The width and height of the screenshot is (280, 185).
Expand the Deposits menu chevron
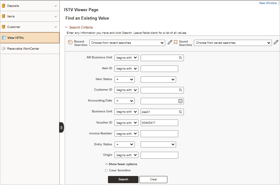coord(56,6)
